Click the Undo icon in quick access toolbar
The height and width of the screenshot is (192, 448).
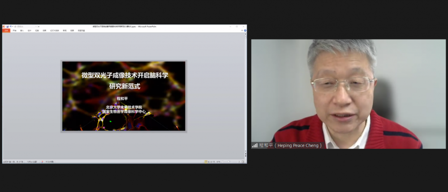click(11, 26)
